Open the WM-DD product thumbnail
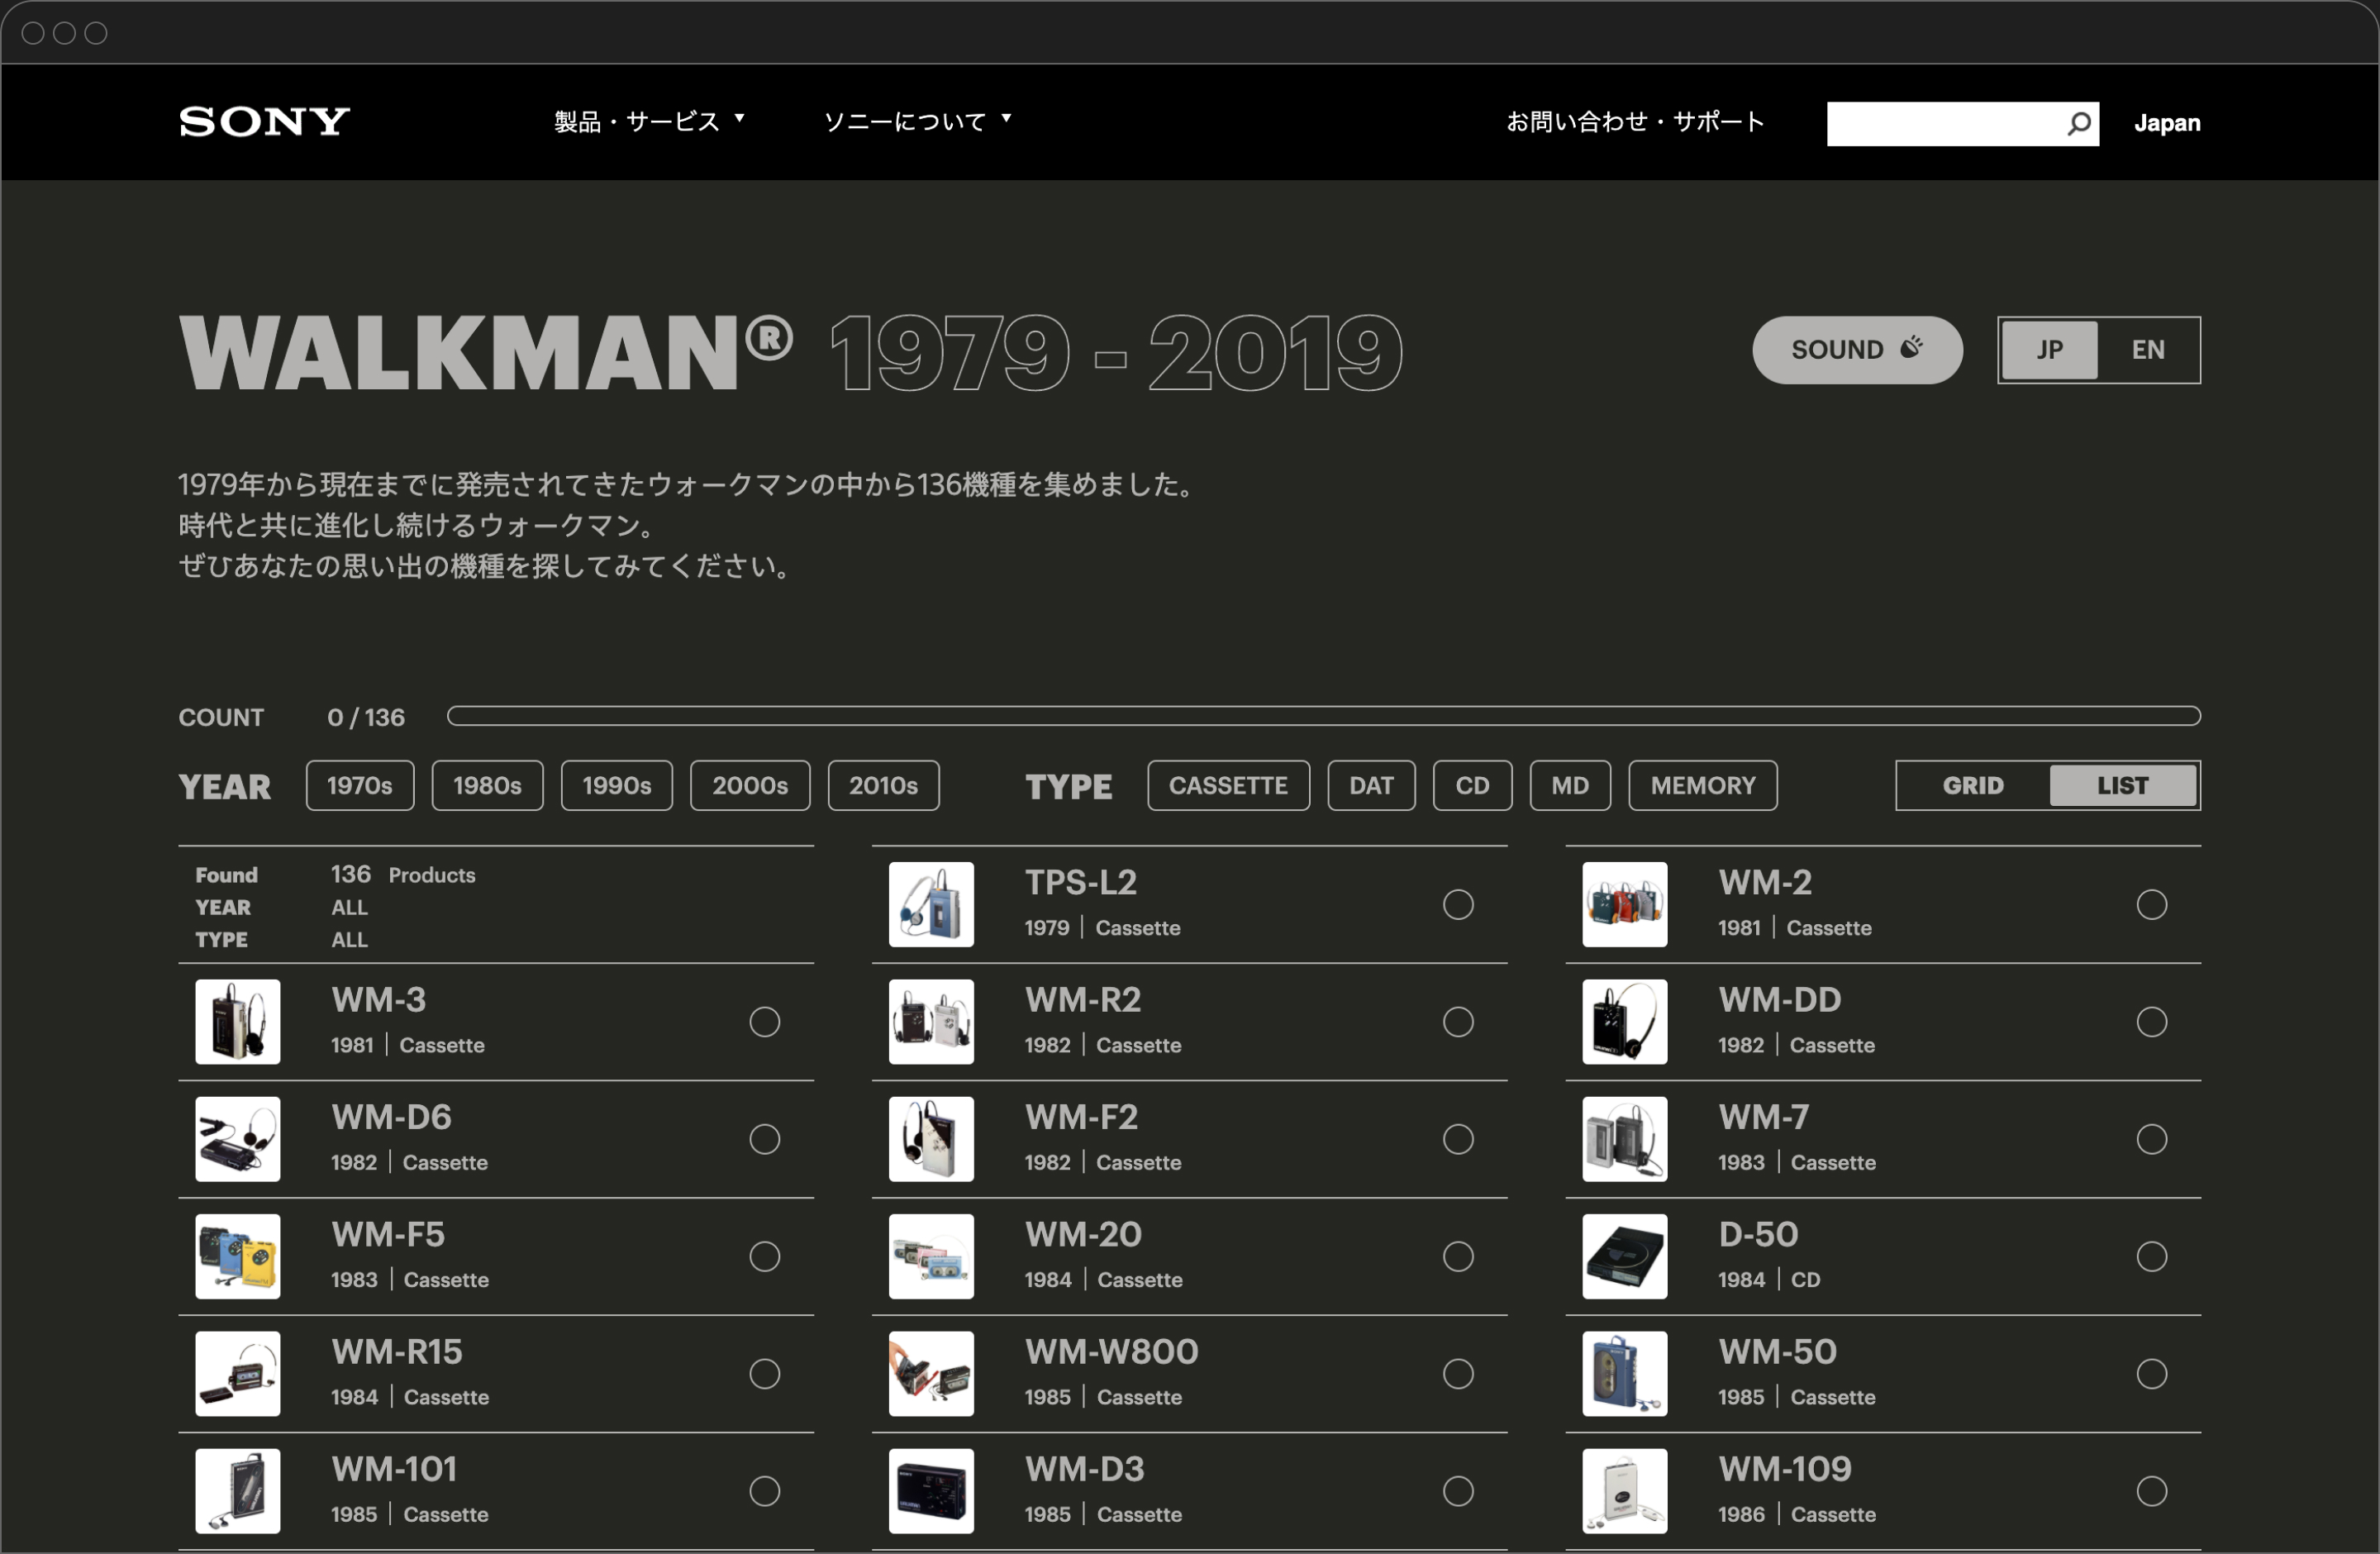This screenshot has width=2380, height=1554. pyautogui.click(x=1624, y=1022)
